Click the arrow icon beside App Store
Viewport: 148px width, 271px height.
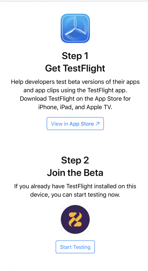coord(98,124)
